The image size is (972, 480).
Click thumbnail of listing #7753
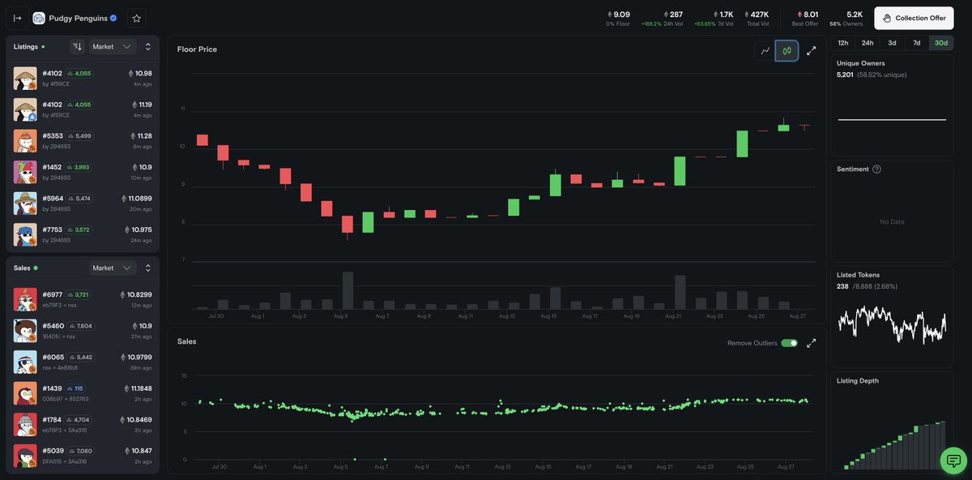[25, 234]
